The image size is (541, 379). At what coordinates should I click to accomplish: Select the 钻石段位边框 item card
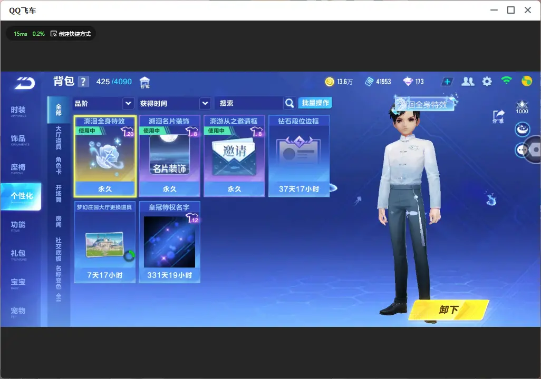pyautogui.click(x=299, y=156)
